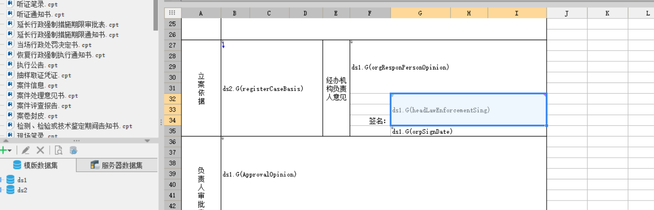Select column J header
Image resolution: width=654 pixels, height=210 pixels.
point(567,14)
